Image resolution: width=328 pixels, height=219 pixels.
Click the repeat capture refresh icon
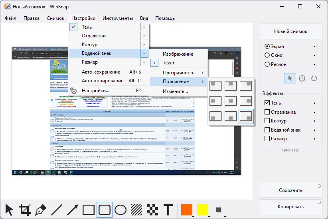point(314,78)
